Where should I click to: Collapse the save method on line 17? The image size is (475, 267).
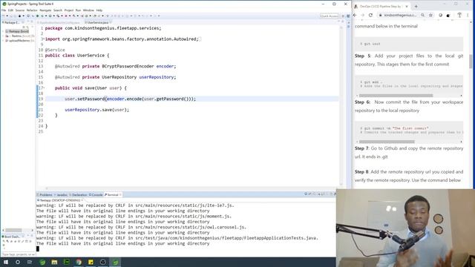tap(44, 88)
